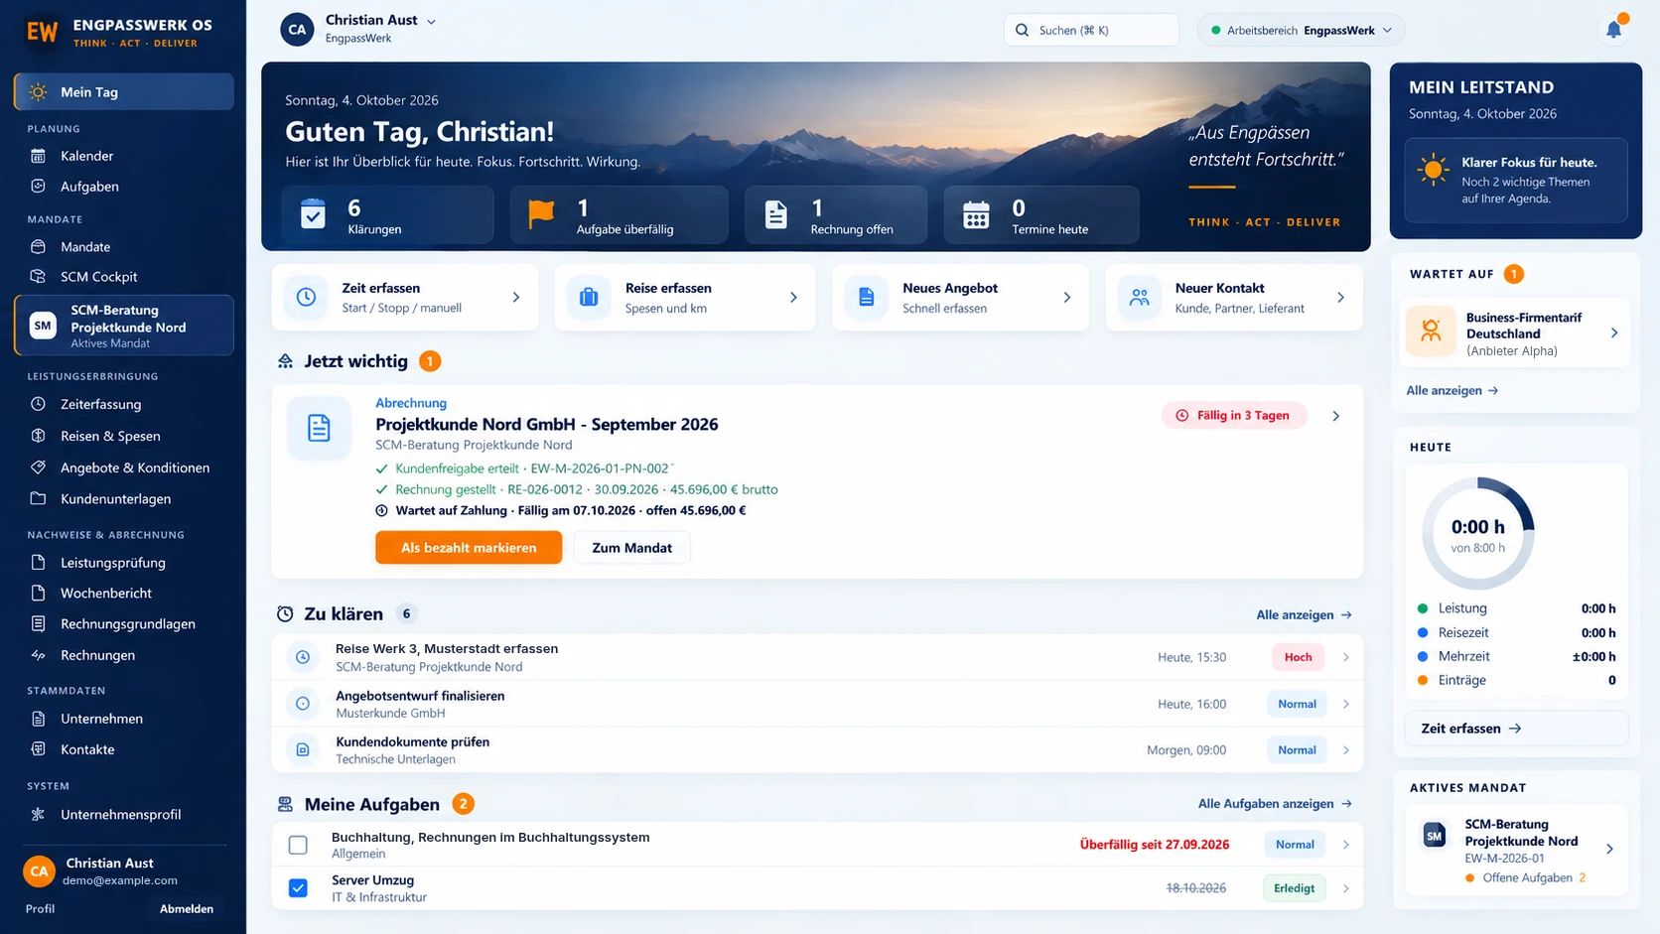Click the Suchen search field
The width and height of the screenshot is (1660, 934).
pos(1091,30)
